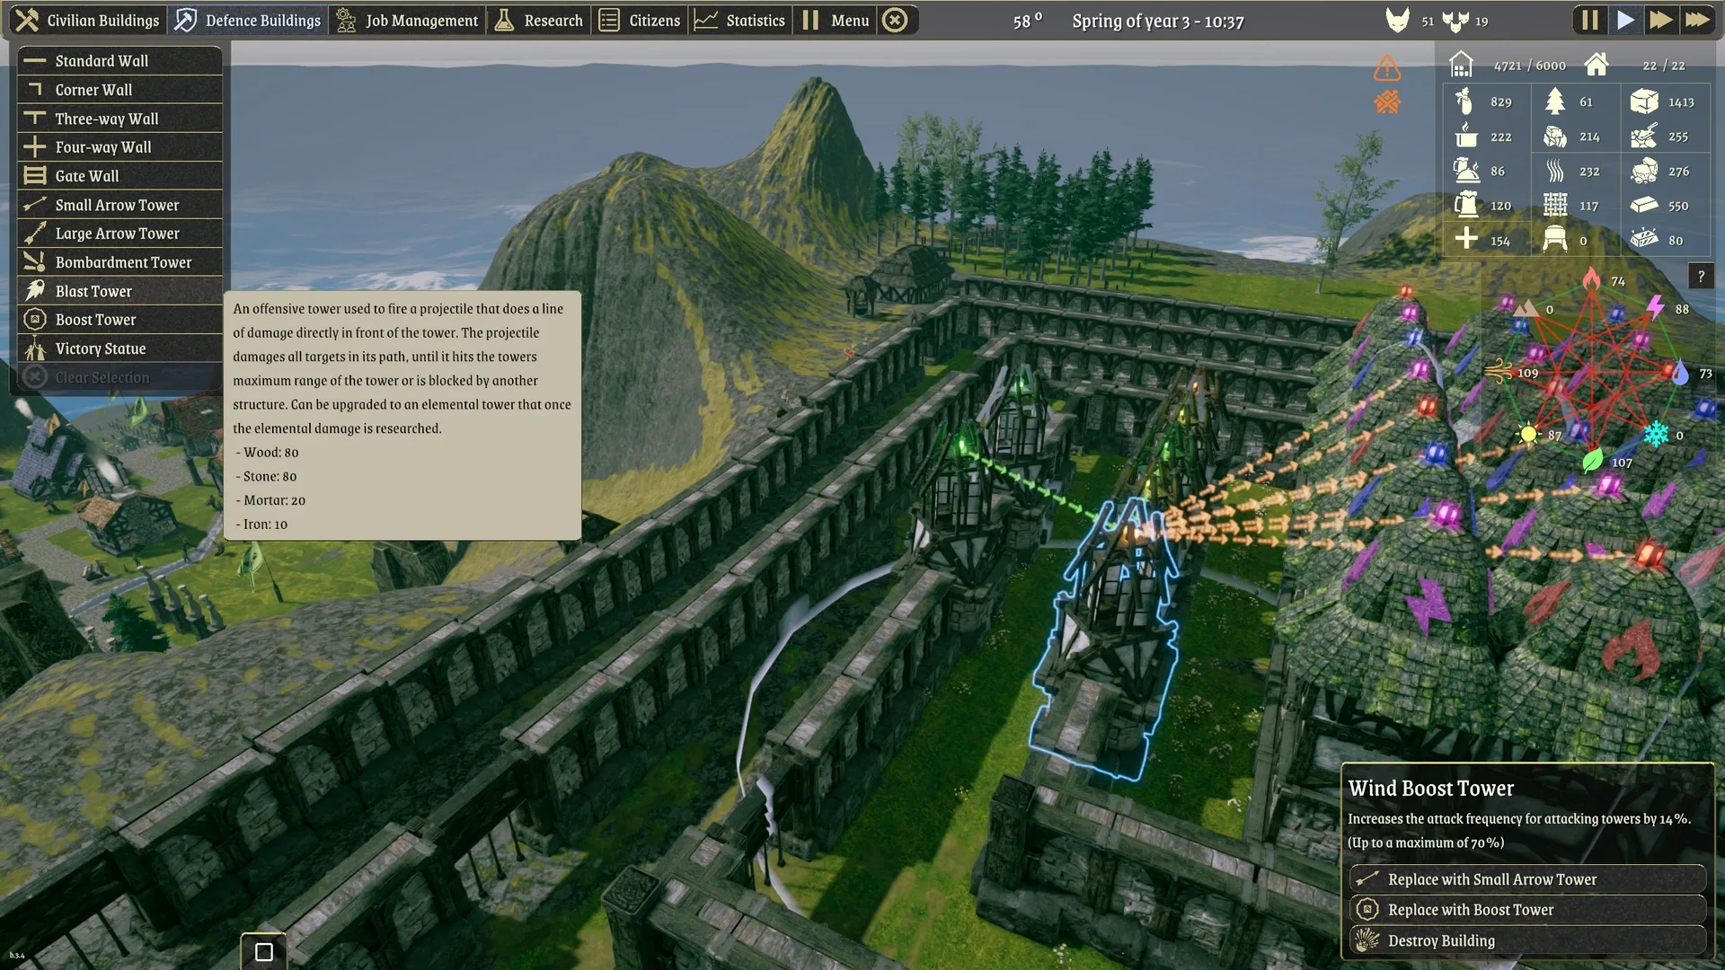Image resolution: width=1725 pixels, height=970 pixels.
Task: Click the lightning element icon
Action: click(x=1655, y=308)
